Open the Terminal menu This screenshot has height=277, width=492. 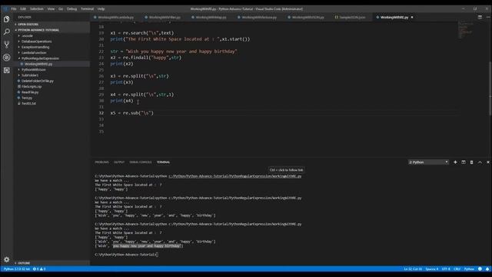87,8
